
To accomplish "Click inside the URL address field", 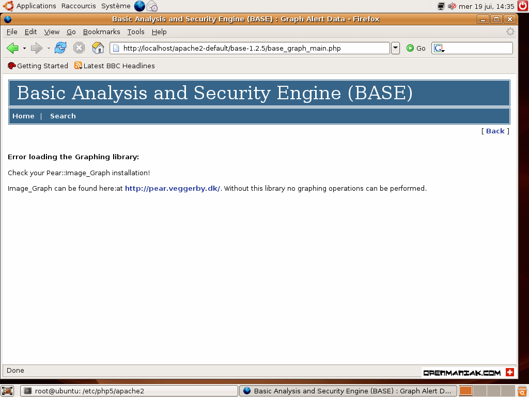I will point(253,48).
